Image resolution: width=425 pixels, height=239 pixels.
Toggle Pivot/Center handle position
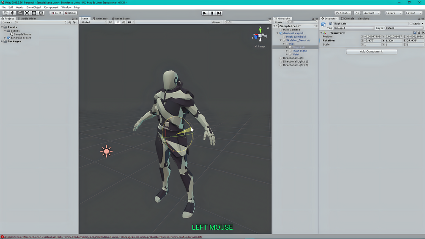click(x=56, y=13)
